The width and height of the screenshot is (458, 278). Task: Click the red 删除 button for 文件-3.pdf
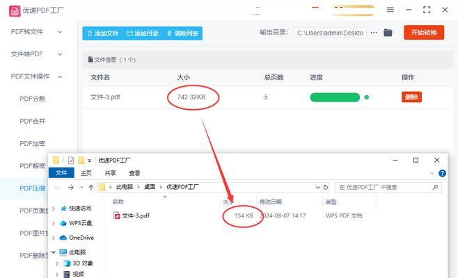[x=411, y=97]
